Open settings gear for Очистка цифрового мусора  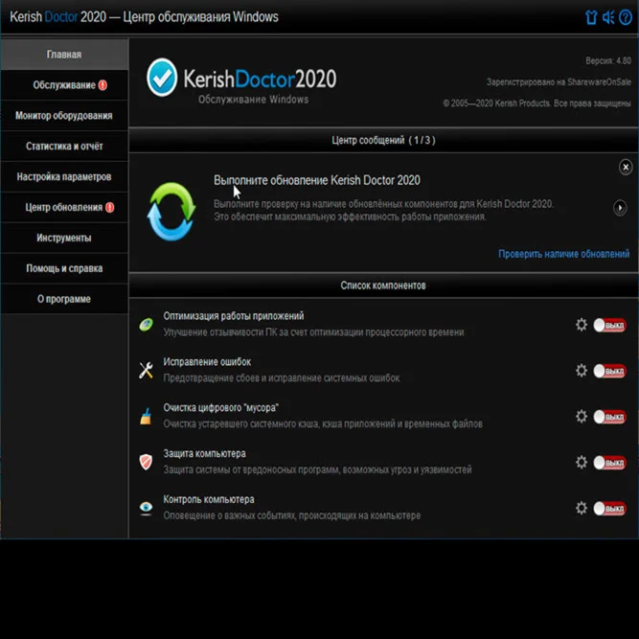pyautogui.click(x=582, y=417)
